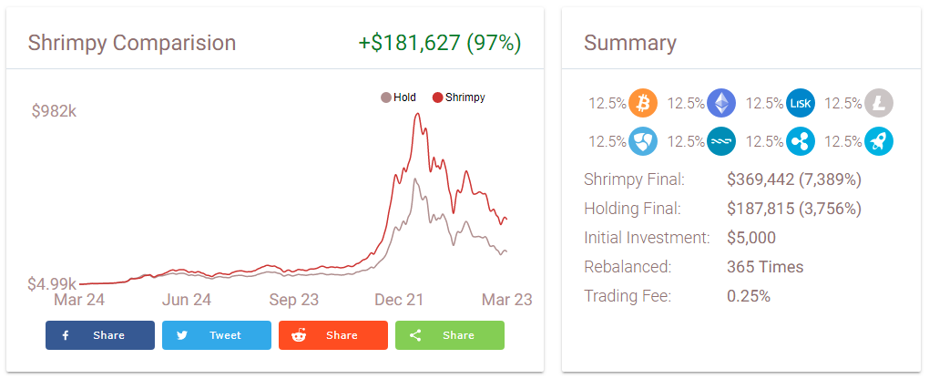This screenshot has width=929, height=379.
Task: Click the Stellar rocket coin icon
Action: coord(879,142)
